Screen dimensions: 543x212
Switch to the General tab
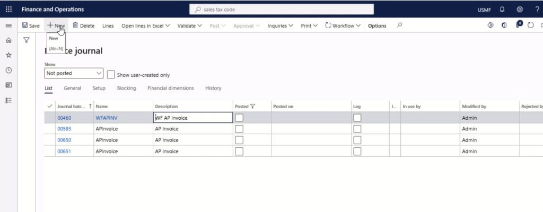click(72, 88)
